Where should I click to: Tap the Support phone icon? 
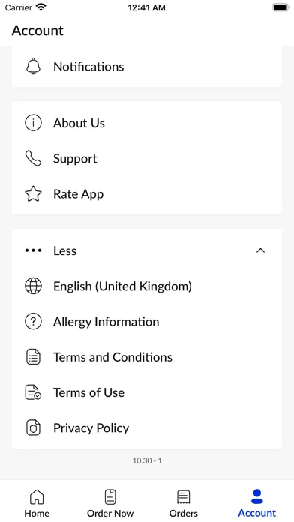pos(33,158)
